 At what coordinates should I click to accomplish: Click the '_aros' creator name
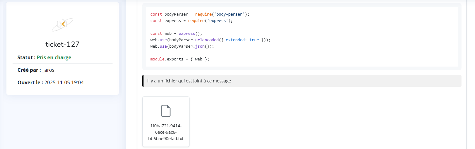48,70
